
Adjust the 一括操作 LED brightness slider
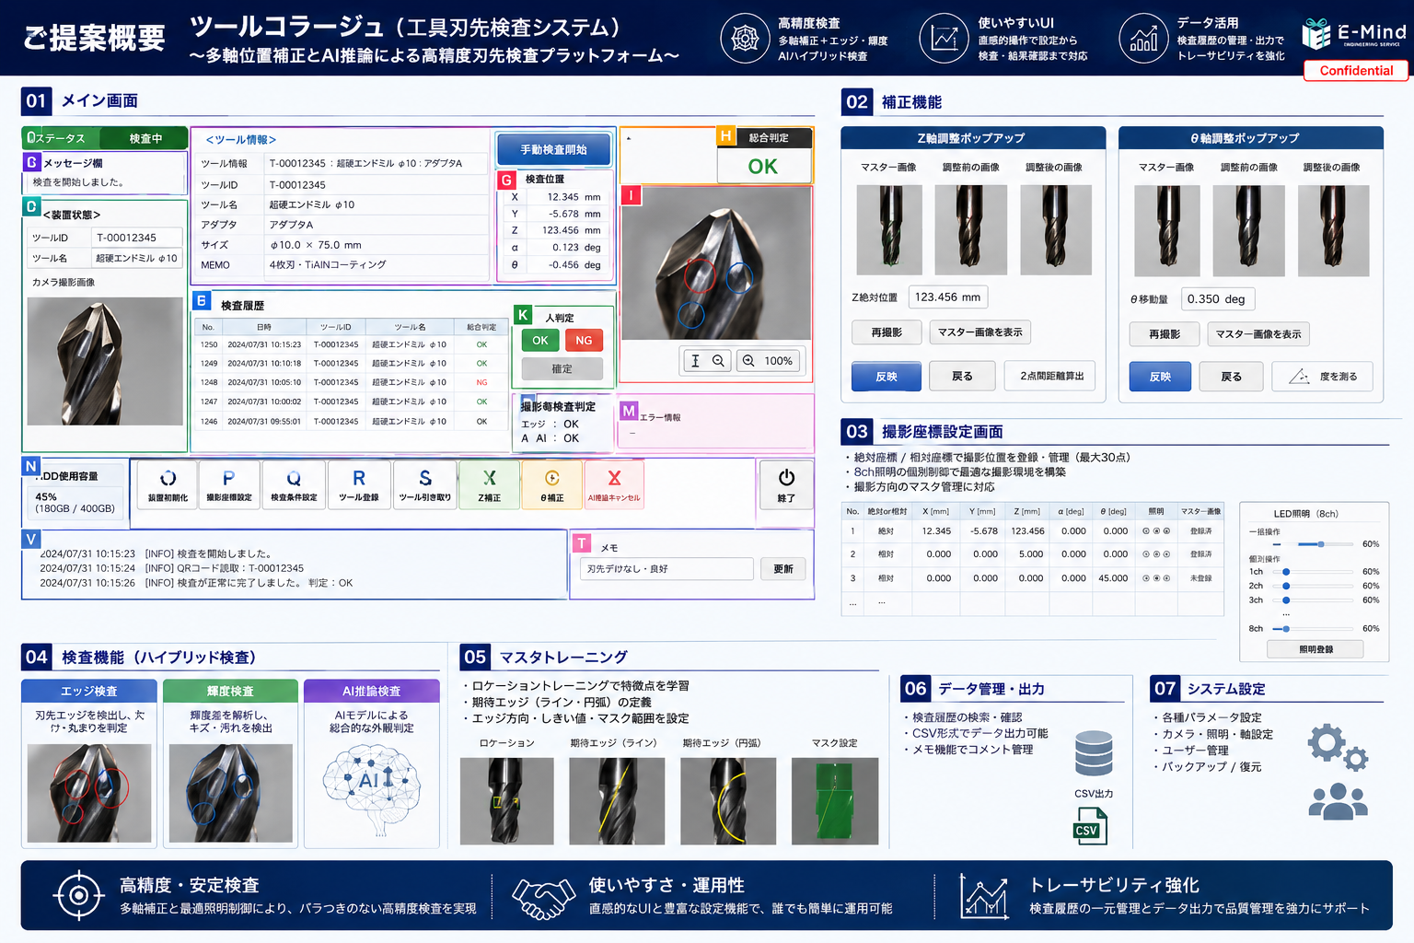(x=1311, y=544)
